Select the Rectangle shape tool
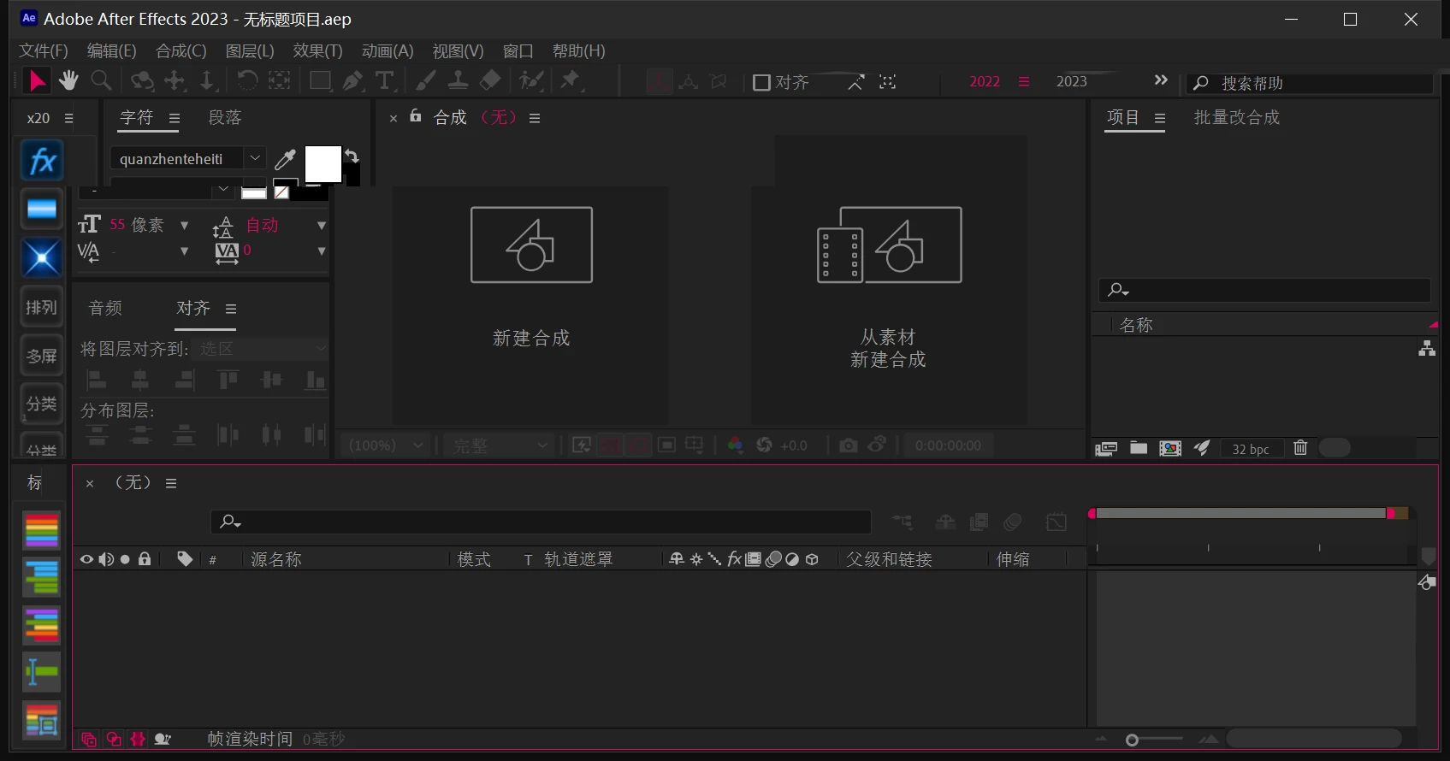The image size is (1450, 761). tap(320, 81)
